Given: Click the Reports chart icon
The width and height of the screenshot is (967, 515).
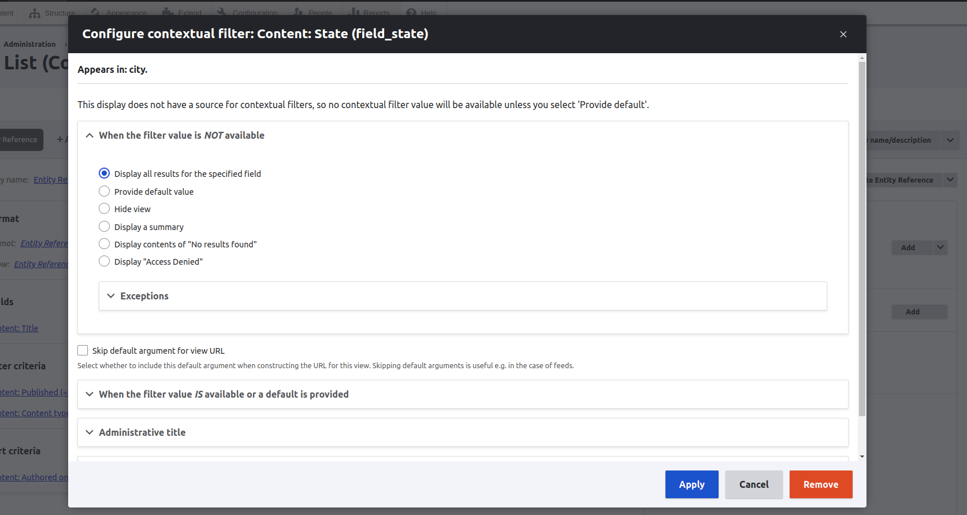Looking at the screenshot, I should click(x=354, y=13).
